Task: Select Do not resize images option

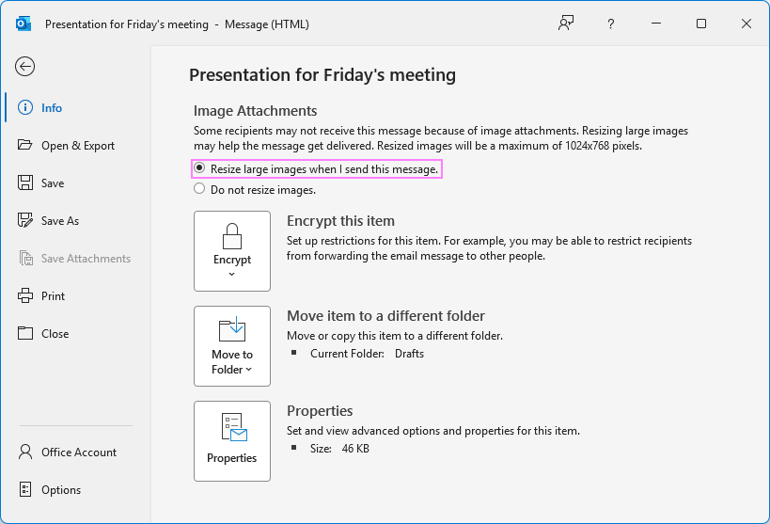Action: [x=199, y=189]
